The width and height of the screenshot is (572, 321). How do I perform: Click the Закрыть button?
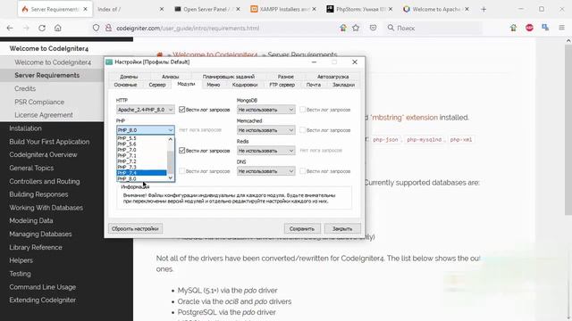pyautogui.click(x=342, y=229)
